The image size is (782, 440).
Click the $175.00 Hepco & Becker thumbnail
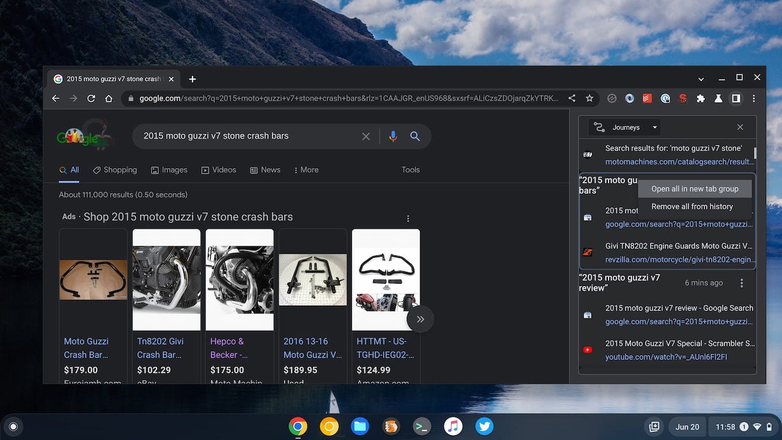pos(239,280)
